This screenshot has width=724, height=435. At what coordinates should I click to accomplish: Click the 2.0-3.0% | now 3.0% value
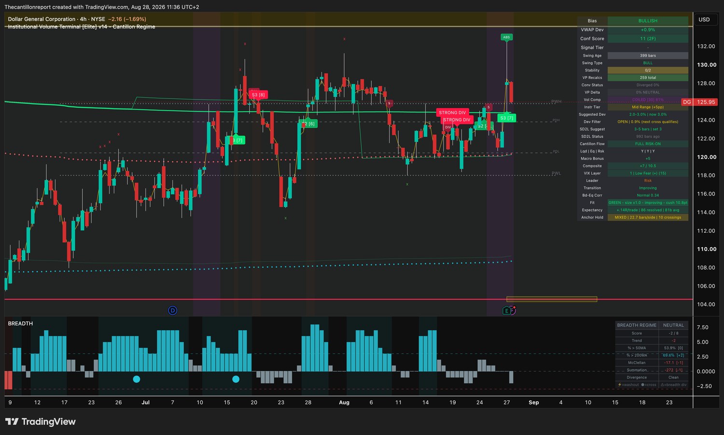(x=648, y=114)
